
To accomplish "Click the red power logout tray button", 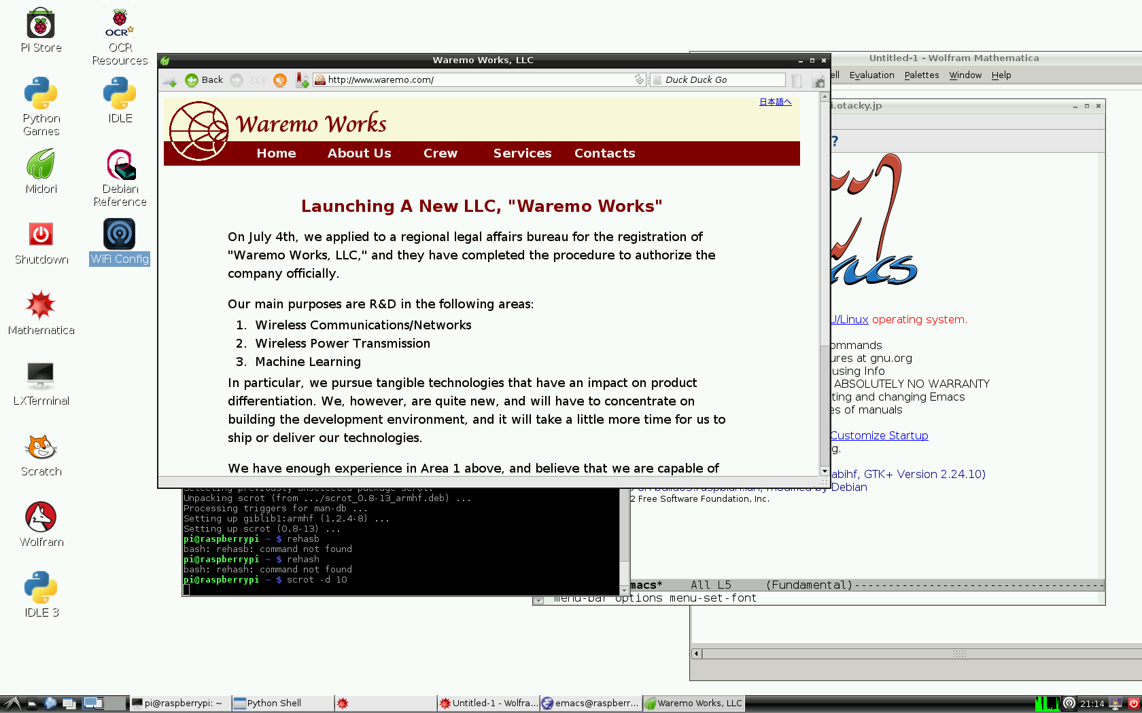I will coord(1133,703).
